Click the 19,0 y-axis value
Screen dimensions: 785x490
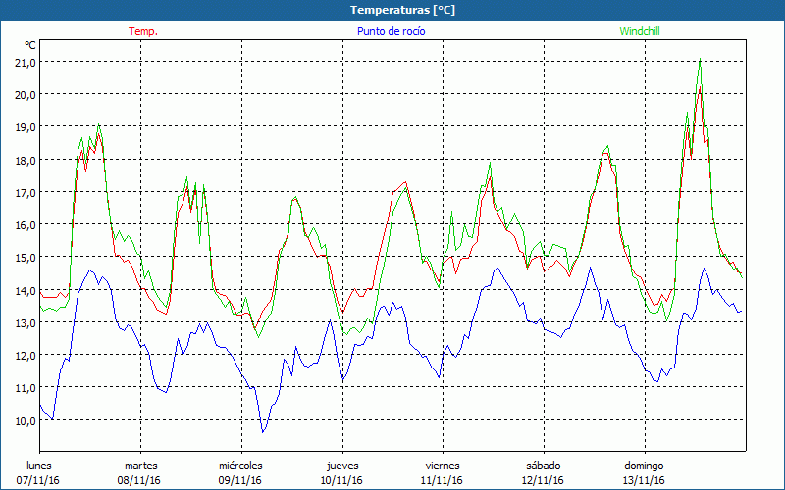click(x=23, y=127)
